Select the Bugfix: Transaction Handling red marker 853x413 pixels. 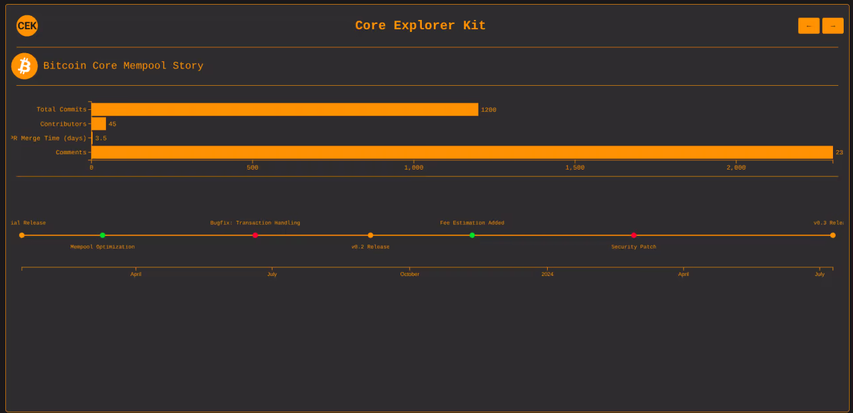pyautogui.click(x=255, y=235)
